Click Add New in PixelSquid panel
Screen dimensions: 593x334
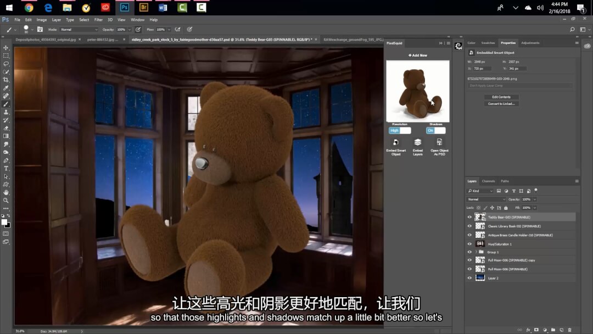417,55
